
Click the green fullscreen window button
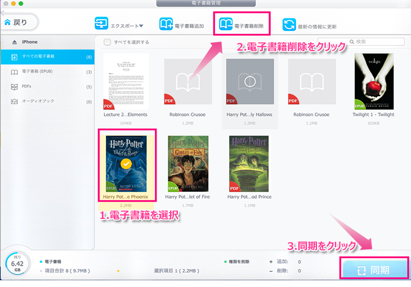click(21, 3)
